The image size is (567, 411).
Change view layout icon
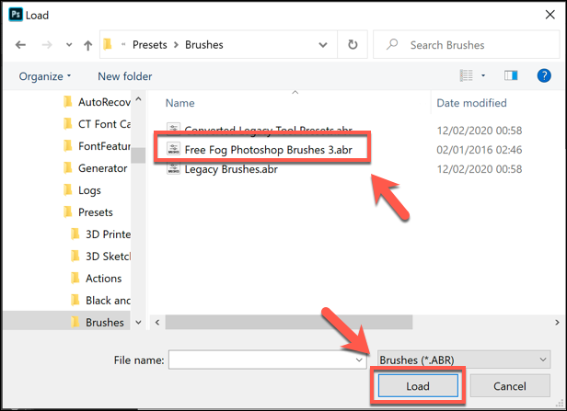click(467, 75)
